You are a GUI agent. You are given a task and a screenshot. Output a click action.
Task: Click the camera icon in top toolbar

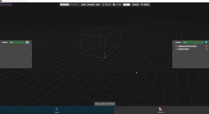(x=114, y=4)
